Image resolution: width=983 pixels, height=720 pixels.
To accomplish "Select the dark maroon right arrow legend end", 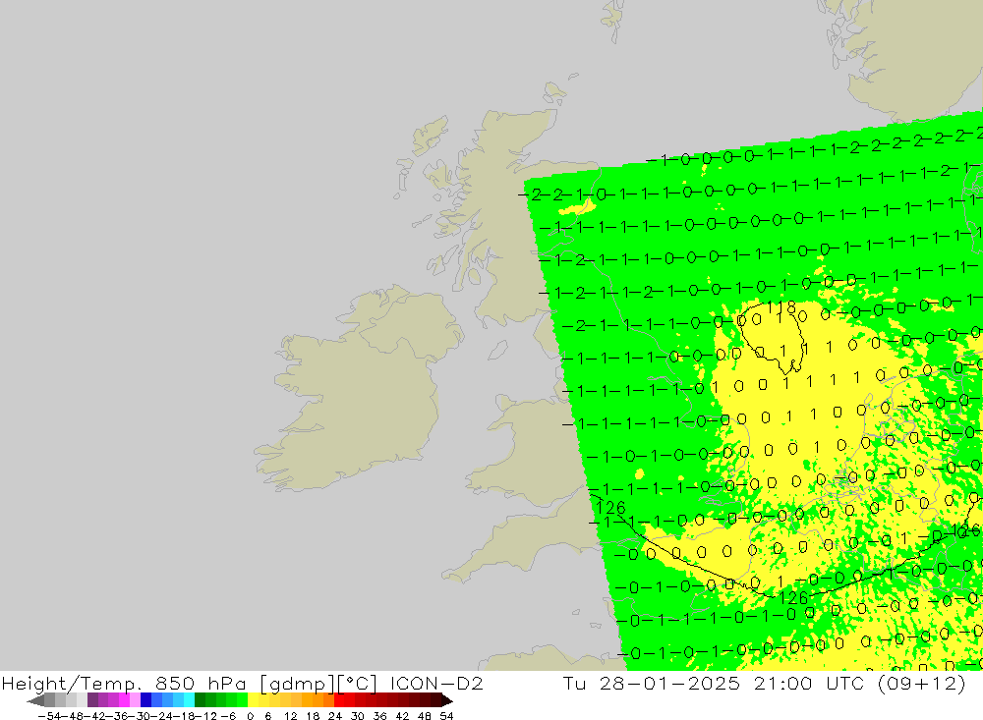I will coord(447,700).
